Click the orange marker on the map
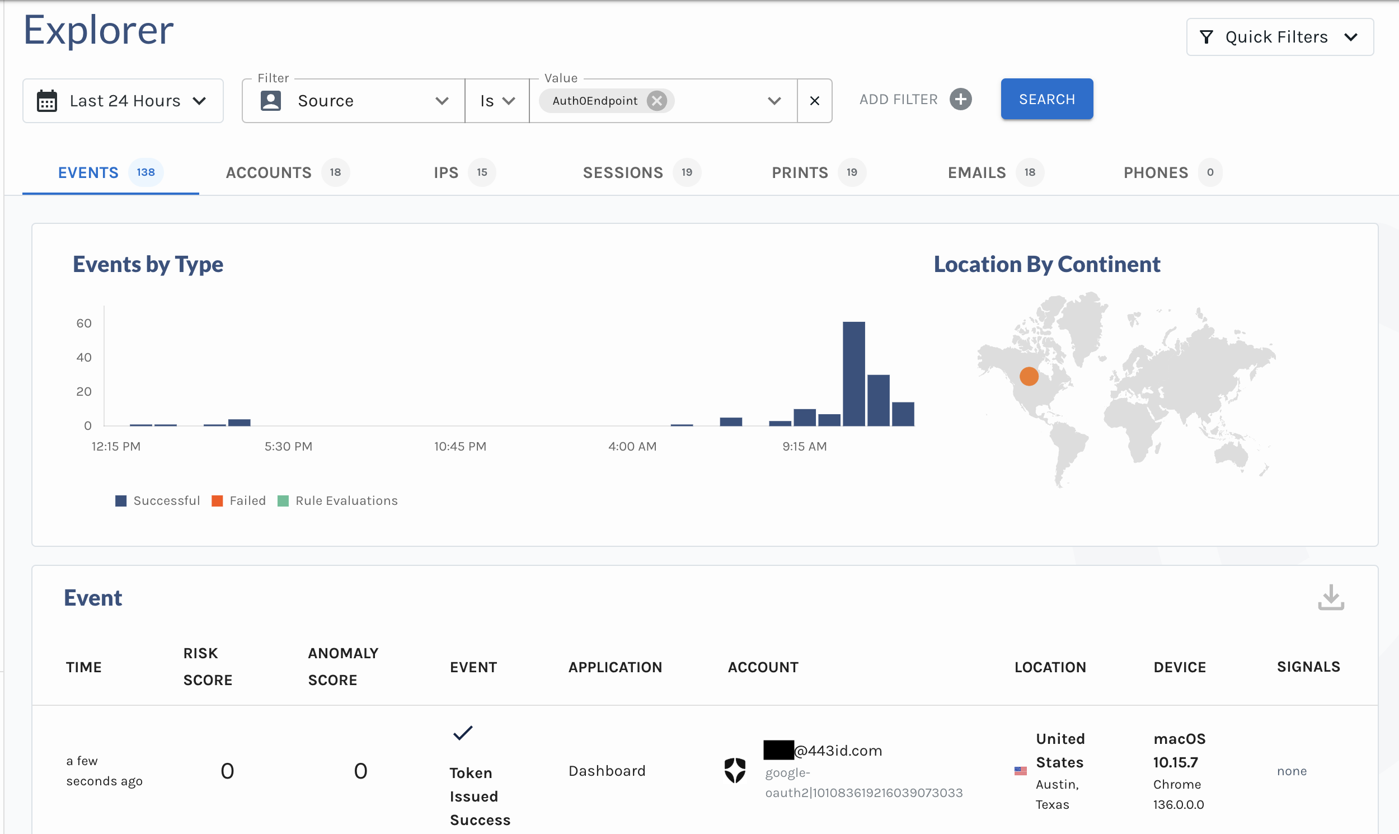The height and width of the screenshot is (834, 1399). [x=1029, y=376]
